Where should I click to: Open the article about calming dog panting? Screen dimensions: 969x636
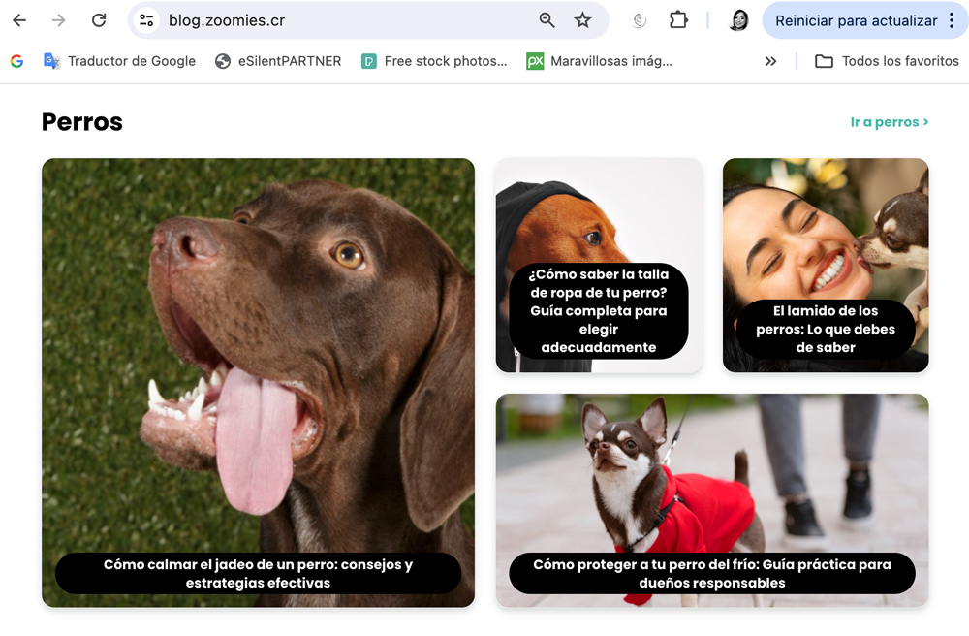pos(258,573)
